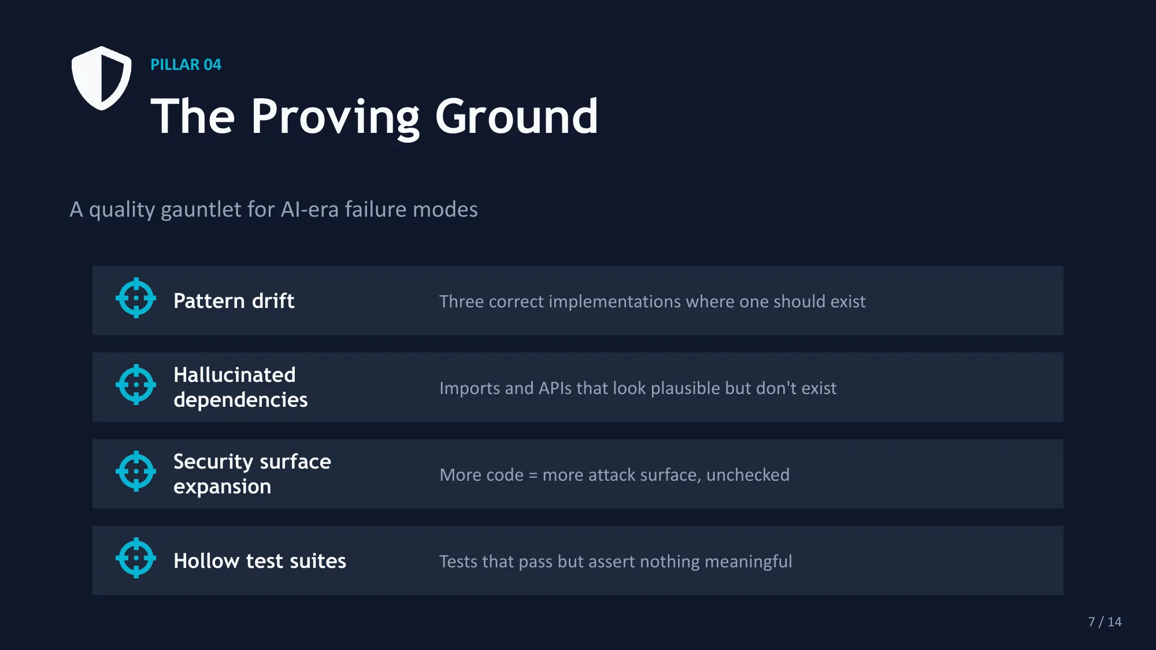The width and height of the screenshot is (1156, 650).
Task: Click the 7 / 14 page number
Action: tap(1104, 622)
